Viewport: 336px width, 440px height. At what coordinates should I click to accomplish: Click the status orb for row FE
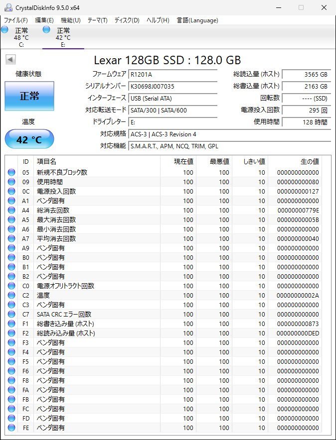(x=11, y=428)
